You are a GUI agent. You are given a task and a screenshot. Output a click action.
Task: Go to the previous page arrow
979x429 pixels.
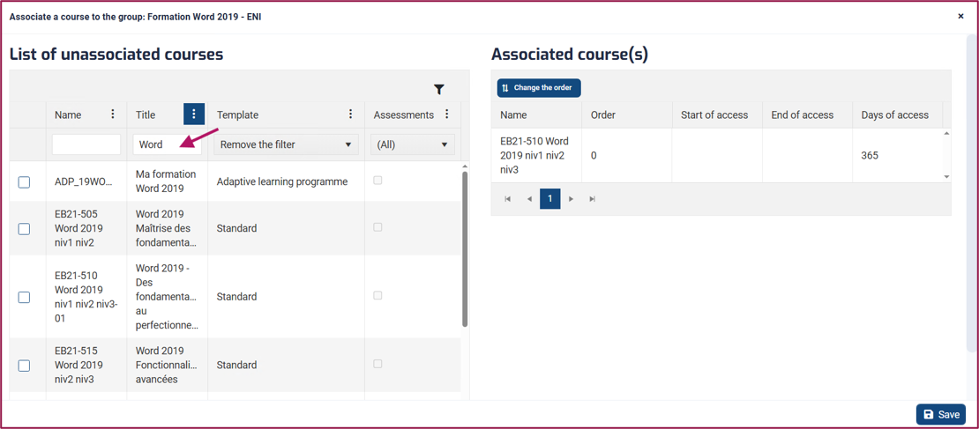(529, 199)
